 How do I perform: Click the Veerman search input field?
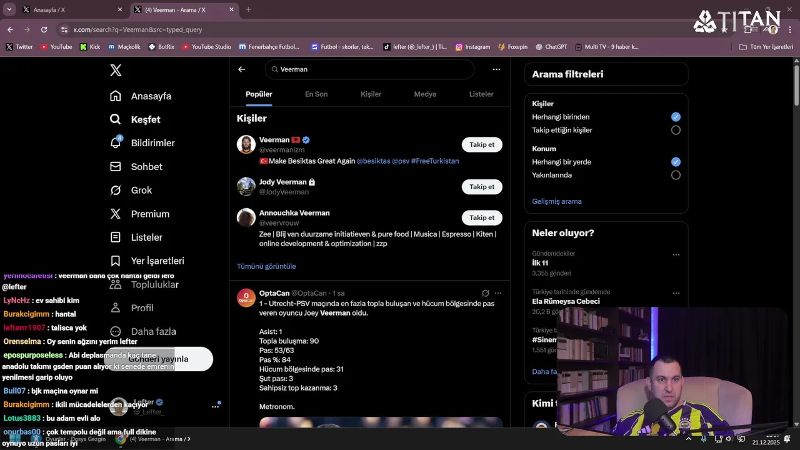pos(369,69)
